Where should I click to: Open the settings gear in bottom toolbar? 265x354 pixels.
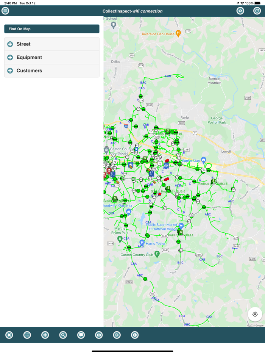(117, 335)
